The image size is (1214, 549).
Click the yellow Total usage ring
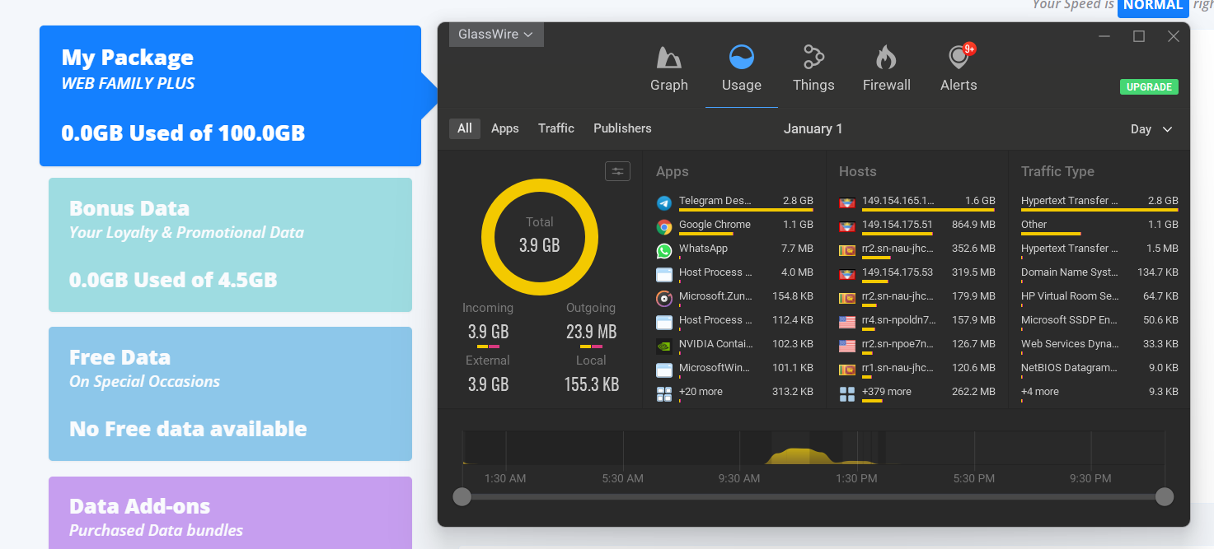click(x=540, y=236)
